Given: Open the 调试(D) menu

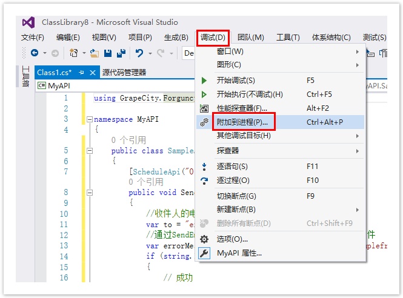Looking at the screenshot, I should [x=213, y=38].
